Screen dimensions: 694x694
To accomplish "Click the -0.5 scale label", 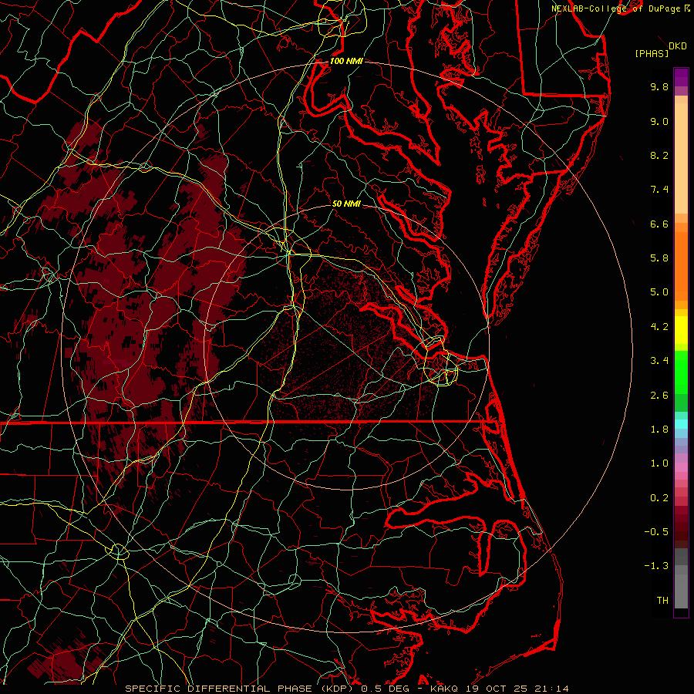I will click(x=656, y=532).
